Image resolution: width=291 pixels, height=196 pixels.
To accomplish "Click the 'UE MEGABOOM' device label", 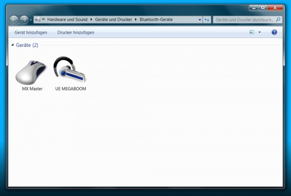I will click(71, 89).
